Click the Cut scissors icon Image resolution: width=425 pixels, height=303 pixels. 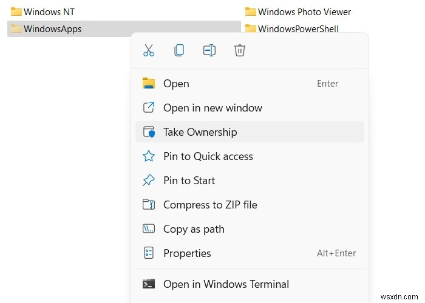pos(149,50)
